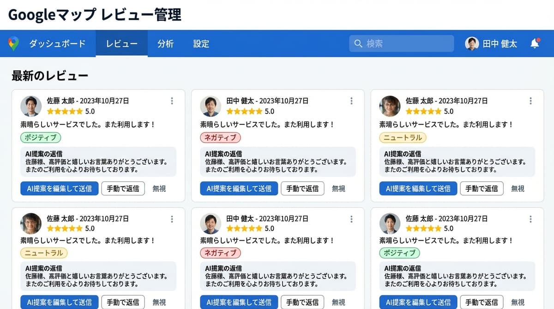Open the kebab menu on bottom-row ニュートラル card
This screenshot has width=554, height=309.
pos(172,219)
